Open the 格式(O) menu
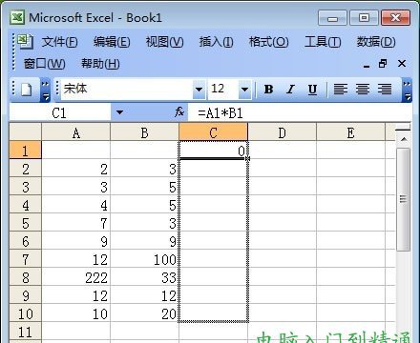 click(268, 42)
